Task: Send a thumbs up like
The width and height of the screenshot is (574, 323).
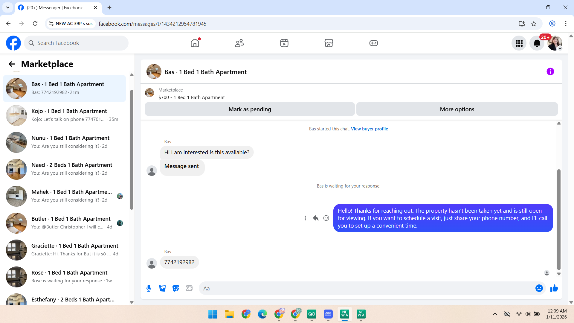Action: tap(554, 288)
